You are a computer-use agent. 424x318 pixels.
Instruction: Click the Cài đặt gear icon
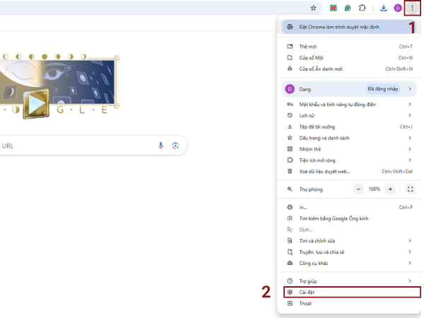[290, 293]
